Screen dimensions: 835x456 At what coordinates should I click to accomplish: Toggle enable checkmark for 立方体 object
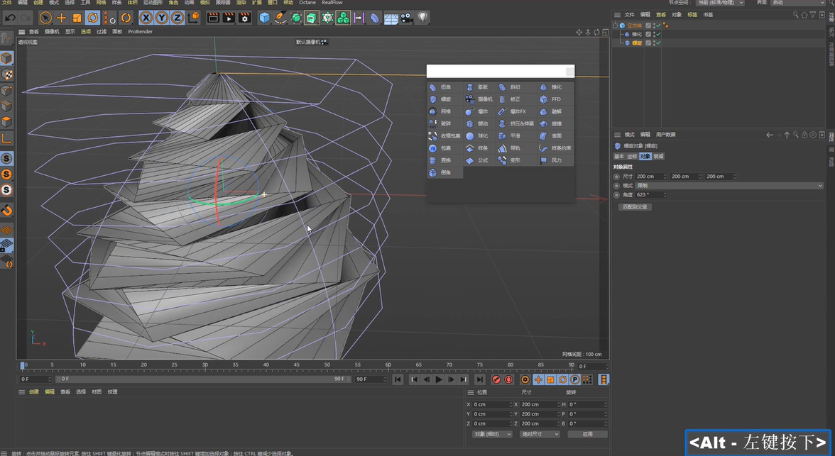(x=658, y=26)
